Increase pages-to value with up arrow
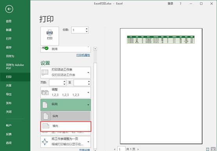This screenshot has height=151, width=217. pos(89,81)
